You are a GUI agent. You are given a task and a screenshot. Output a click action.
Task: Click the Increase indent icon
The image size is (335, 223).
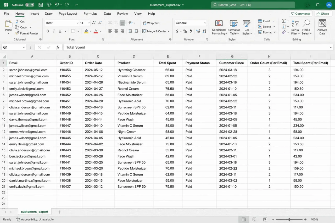pos(136,31)
